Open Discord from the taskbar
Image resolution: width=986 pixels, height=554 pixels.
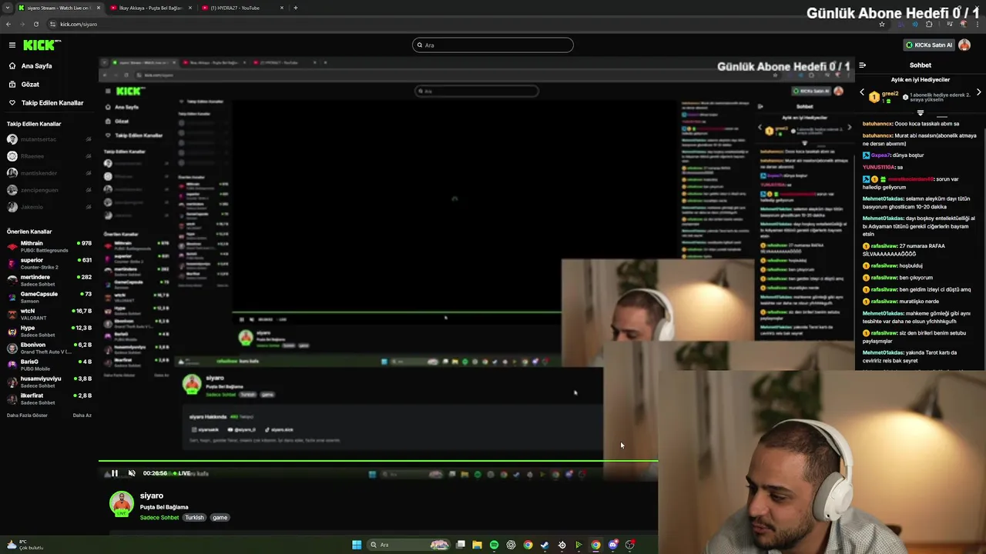point(612,545)
